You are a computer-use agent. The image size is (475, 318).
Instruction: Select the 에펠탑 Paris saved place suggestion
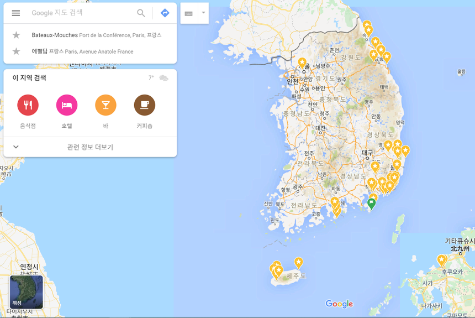coord(90,51)
